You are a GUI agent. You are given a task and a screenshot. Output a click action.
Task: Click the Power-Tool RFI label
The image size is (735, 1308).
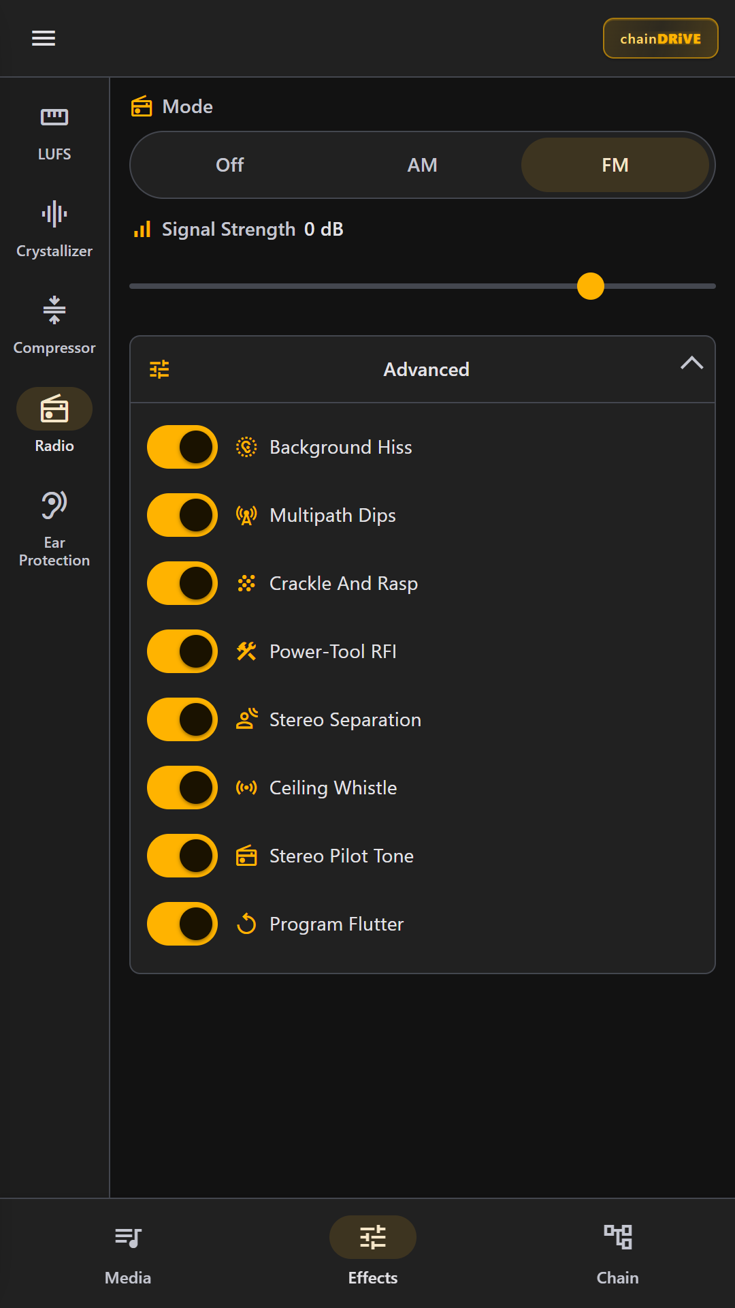(333, 651)
